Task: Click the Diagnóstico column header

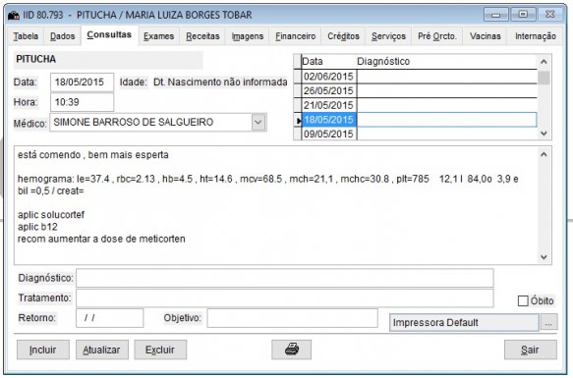Action: [446, 61]
